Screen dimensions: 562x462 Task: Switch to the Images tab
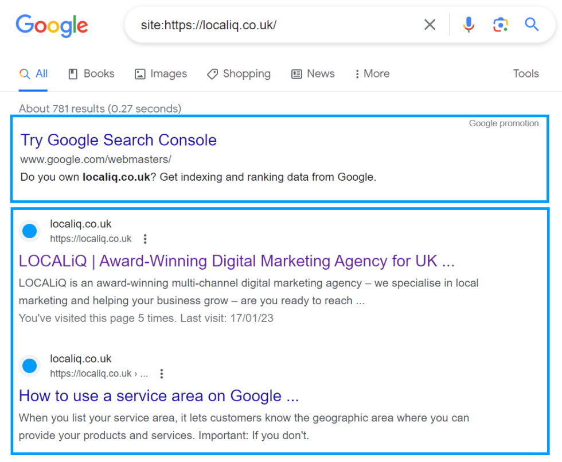[x=161, y=73]
